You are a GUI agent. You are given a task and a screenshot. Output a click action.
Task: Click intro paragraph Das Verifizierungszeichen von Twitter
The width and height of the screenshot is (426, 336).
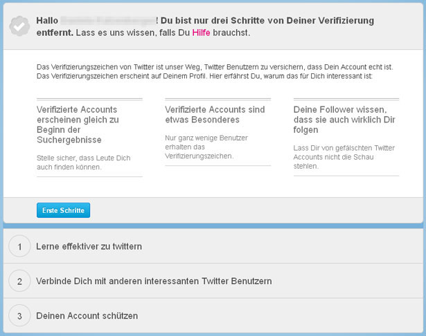(215, 72)
